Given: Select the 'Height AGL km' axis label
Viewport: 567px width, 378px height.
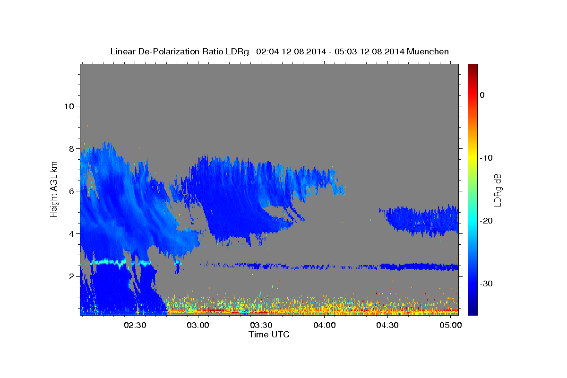Looking at the screenshot, I should pos(54,189).
